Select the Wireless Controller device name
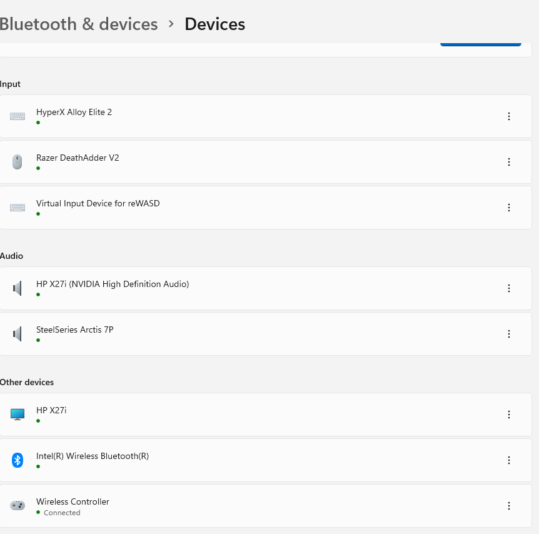The width and height of the screenshot is (539, 534). point(73,501)
